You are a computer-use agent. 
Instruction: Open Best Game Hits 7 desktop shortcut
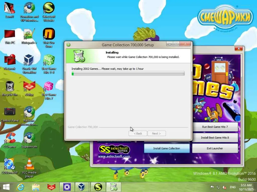tap(49, 90)
